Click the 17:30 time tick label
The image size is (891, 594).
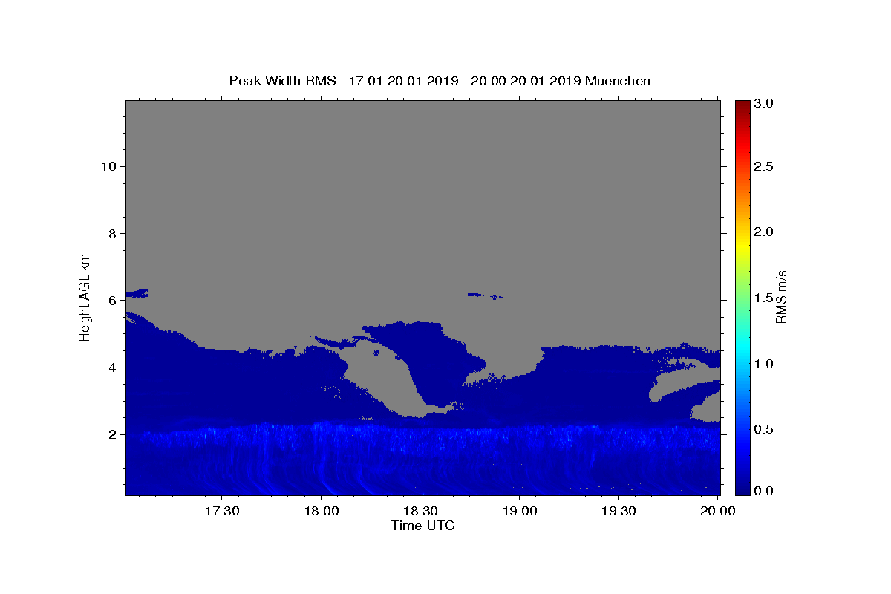tap(222, 512)
